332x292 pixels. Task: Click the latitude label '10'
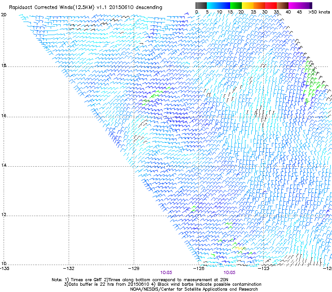4,263
